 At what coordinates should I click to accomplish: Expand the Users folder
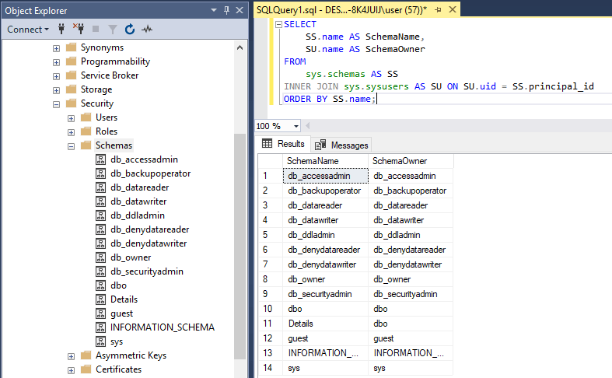click(x=71, y=117)
